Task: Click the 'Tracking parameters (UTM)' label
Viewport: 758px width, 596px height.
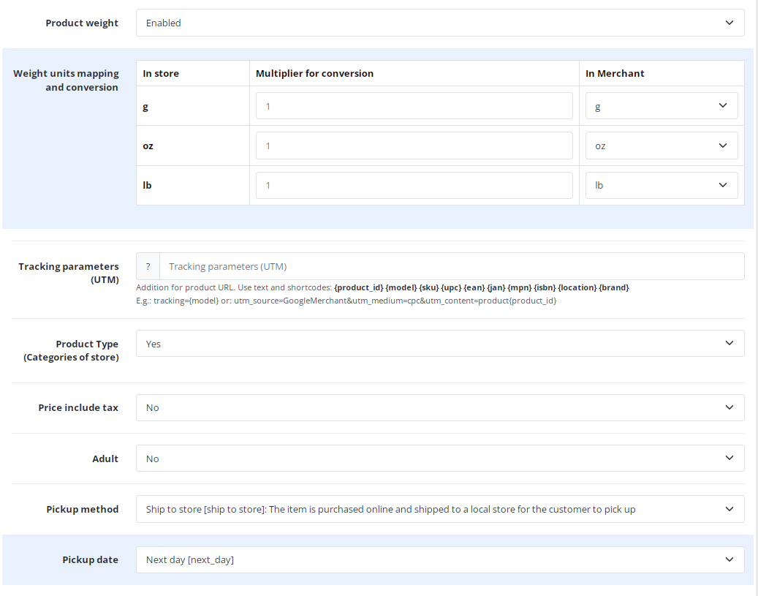Action: pyautogui.click(x=69, y=273)
